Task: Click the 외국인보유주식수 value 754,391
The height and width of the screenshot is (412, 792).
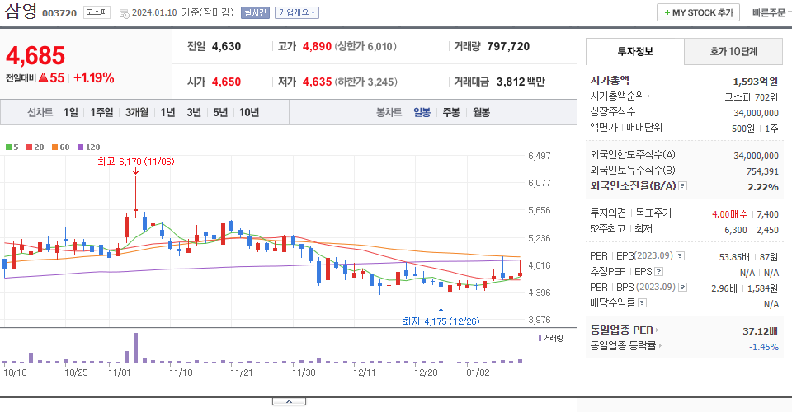Action: click(x=762, y=171)
